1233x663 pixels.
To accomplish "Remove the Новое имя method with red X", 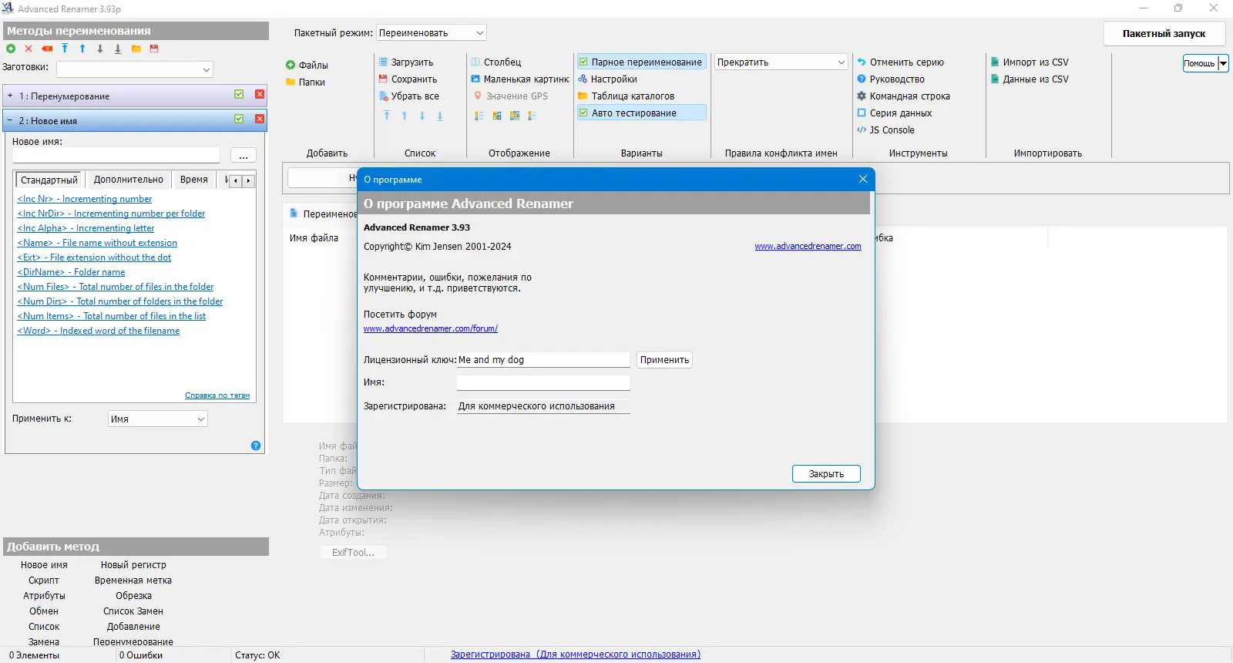I will (x=260, y=119).
